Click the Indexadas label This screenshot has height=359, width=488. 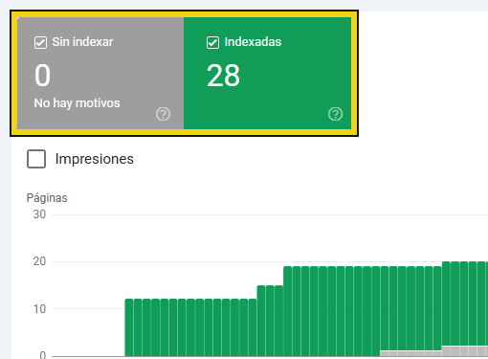click(253, 42)
